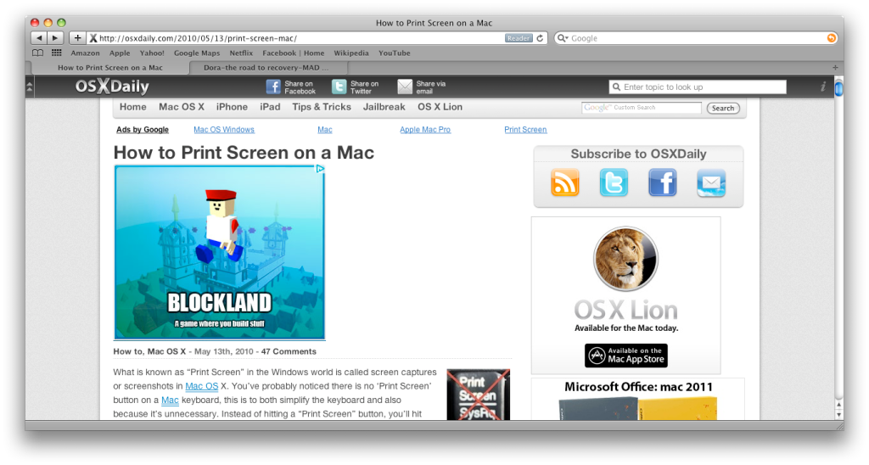This screenshot has height=465, width=869.
Task: Open the Facebook | Home bookmark
Action: pyautogui.click(x=293, y=53)
